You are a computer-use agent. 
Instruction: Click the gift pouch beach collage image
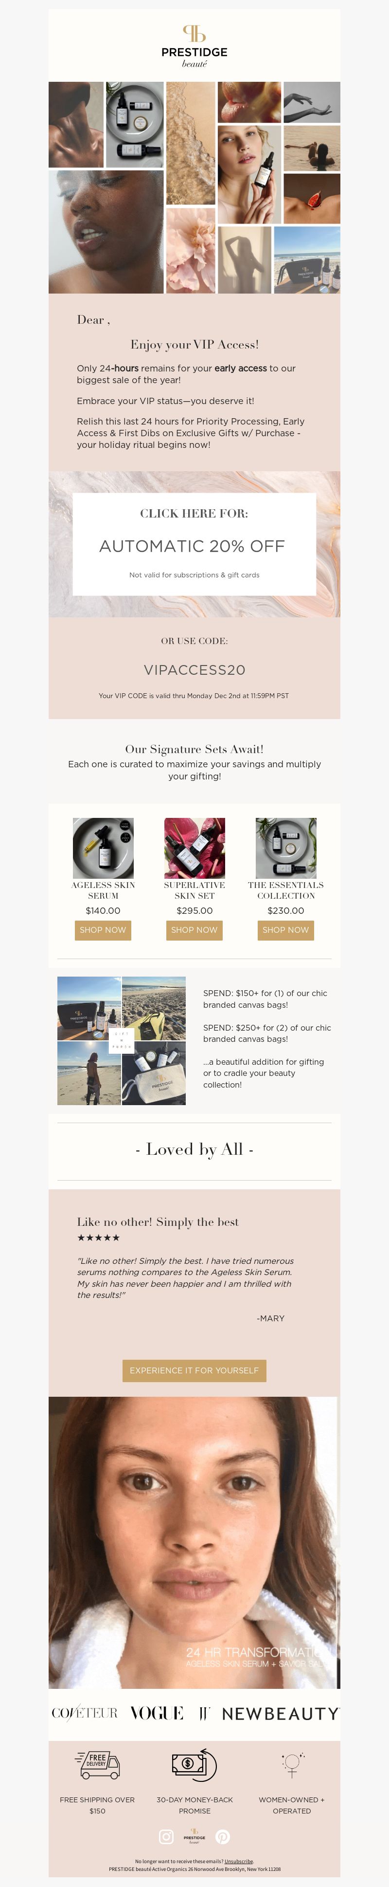[122, 1040]
